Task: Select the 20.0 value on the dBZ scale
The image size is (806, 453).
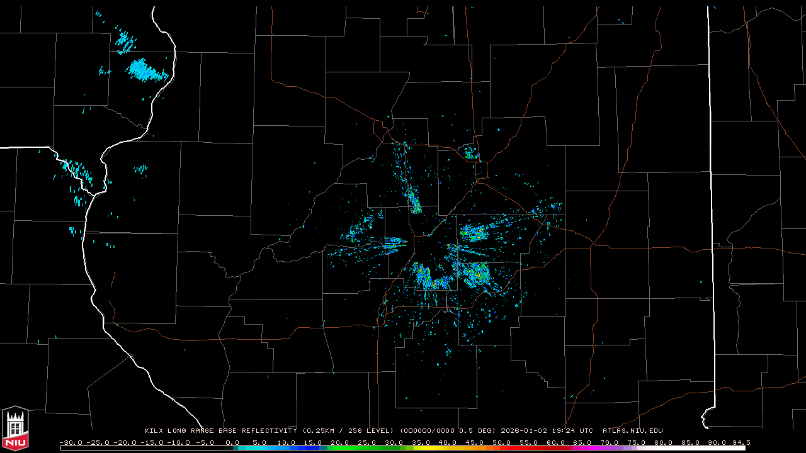Action: 340,442
